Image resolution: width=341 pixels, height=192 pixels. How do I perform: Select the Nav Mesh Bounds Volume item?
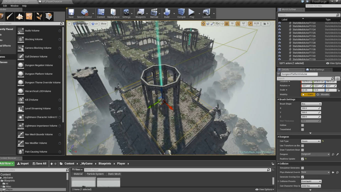coord(39,134)
